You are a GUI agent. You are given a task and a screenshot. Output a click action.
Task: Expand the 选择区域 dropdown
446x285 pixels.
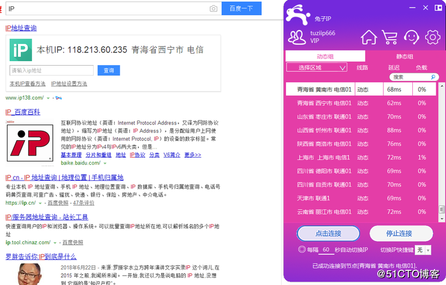tap(317, 68)
